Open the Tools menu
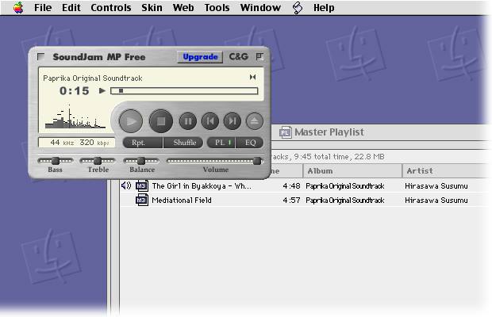 (x=217, y=7)
